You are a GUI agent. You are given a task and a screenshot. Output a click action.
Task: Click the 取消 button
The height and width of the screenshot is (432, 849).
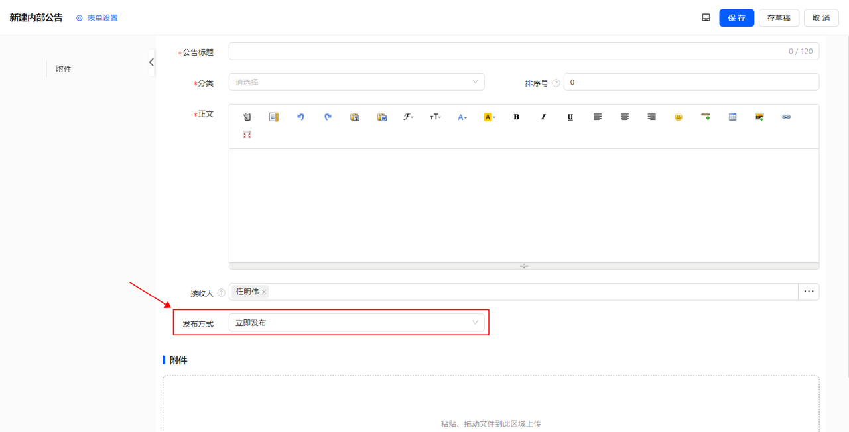(821, 18)
